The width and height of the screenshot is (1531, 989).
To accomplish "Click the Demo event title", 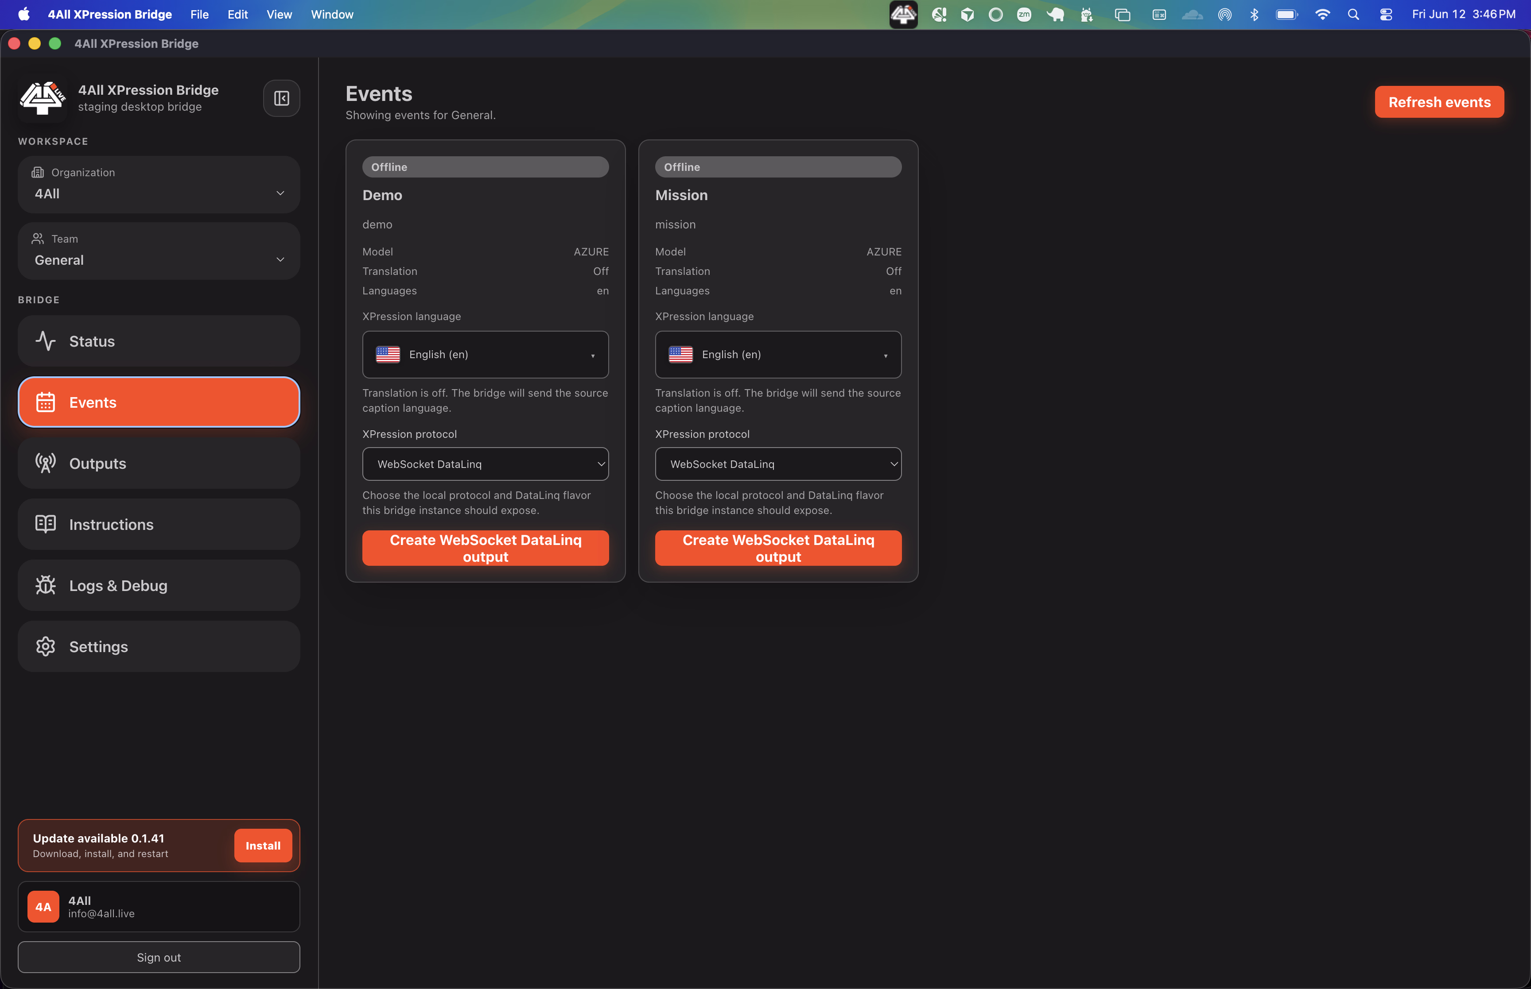I will [382, 195].
